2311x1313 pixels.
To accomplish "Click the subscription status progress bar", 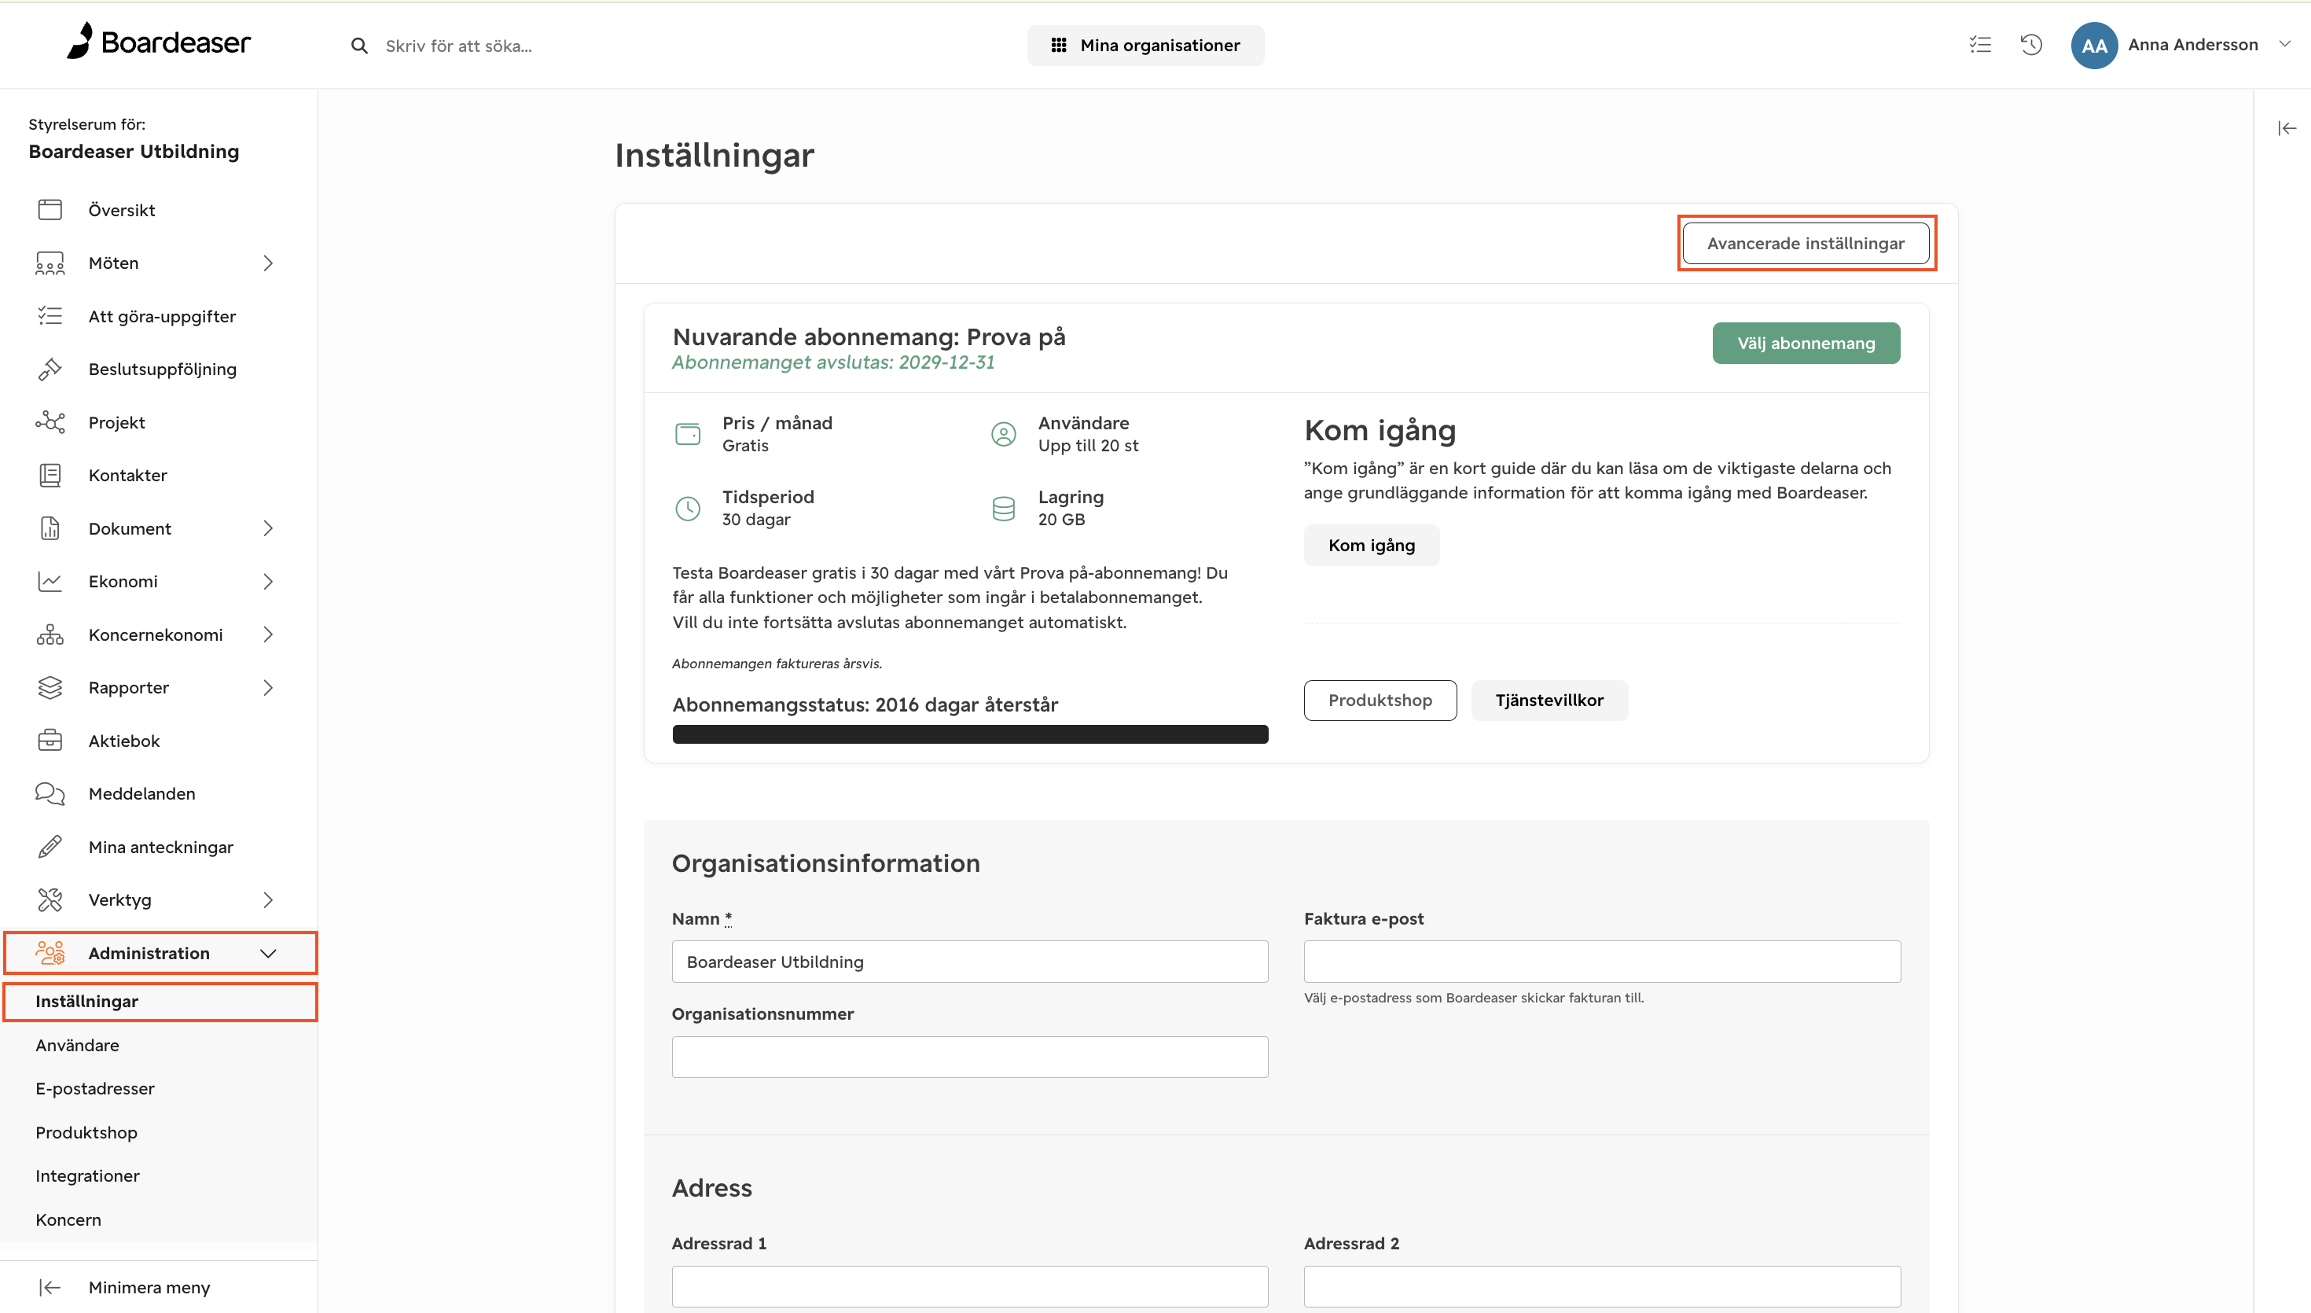I will click(x=970, y=734).
